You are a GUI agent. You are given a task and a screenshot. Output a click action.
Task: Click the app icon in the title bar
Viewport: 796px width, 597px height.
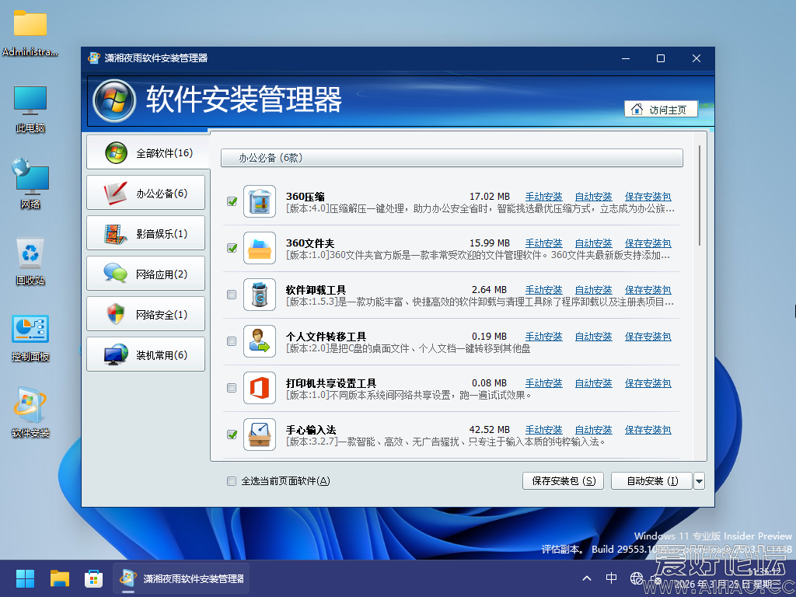click(94, 58)
